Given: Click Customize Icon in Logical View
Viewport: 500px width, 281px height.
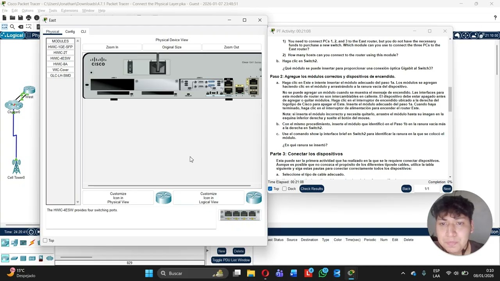Looking at the screenshot, I should pyautogui.click(x=209, y=198).
